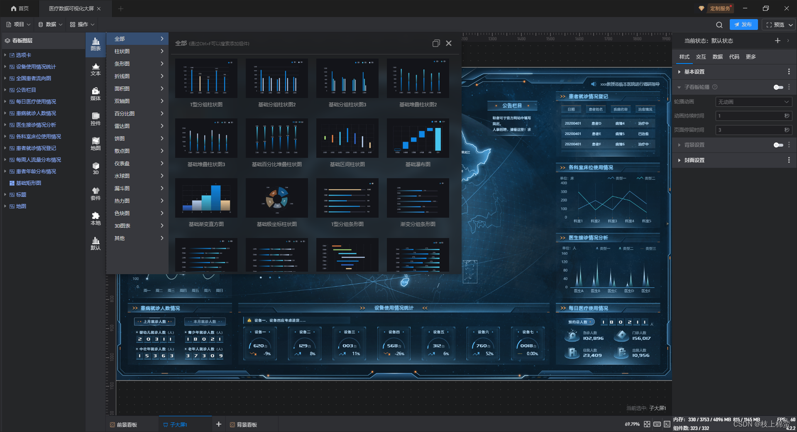797x432 pixels.
Task: Close the 全部 component panel
Action: tap(449, 43)
